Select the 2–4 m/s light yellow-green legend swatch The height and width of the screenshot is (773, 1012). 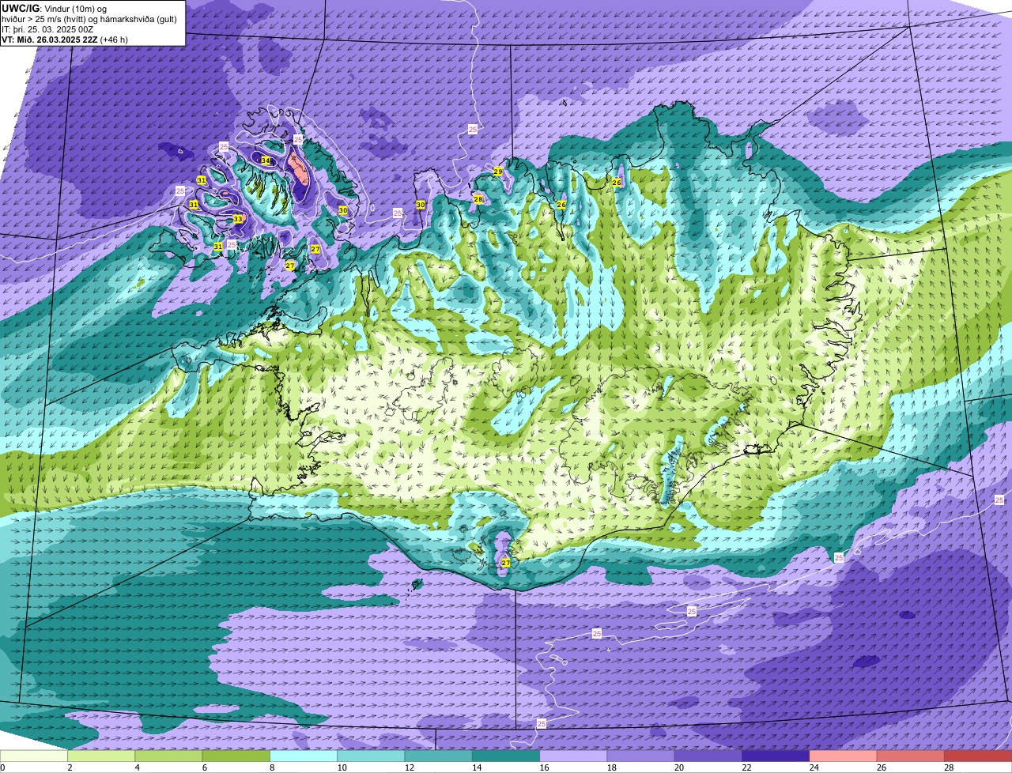pyautogui.click(x=101, y=756)
